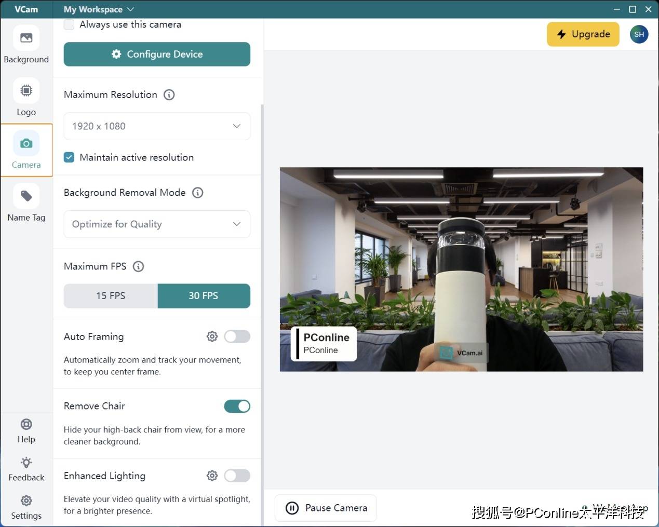Click the Configure Device button
Screen dimensions: 659x527
tap(157, 54)
